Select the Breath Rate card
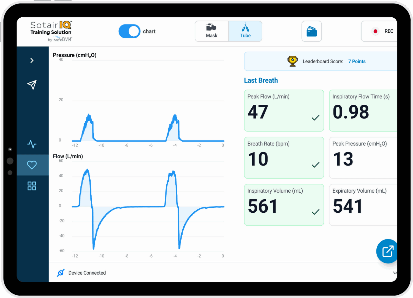The width and height of the screenshot is (413, 298). click(x=284, y=158)
